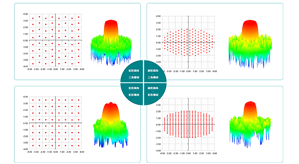Click the bottom-left panel's 3D radiation pattern

point(111,125)
